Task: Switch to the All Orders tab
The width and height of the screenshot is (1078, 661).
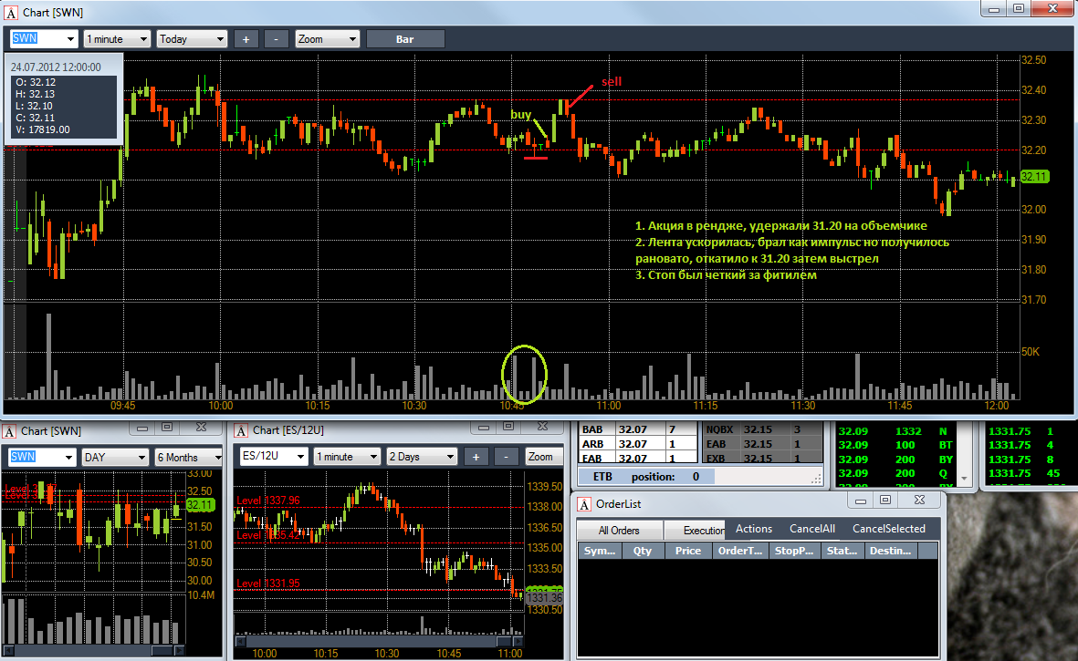Action: [x=619, y=530]
